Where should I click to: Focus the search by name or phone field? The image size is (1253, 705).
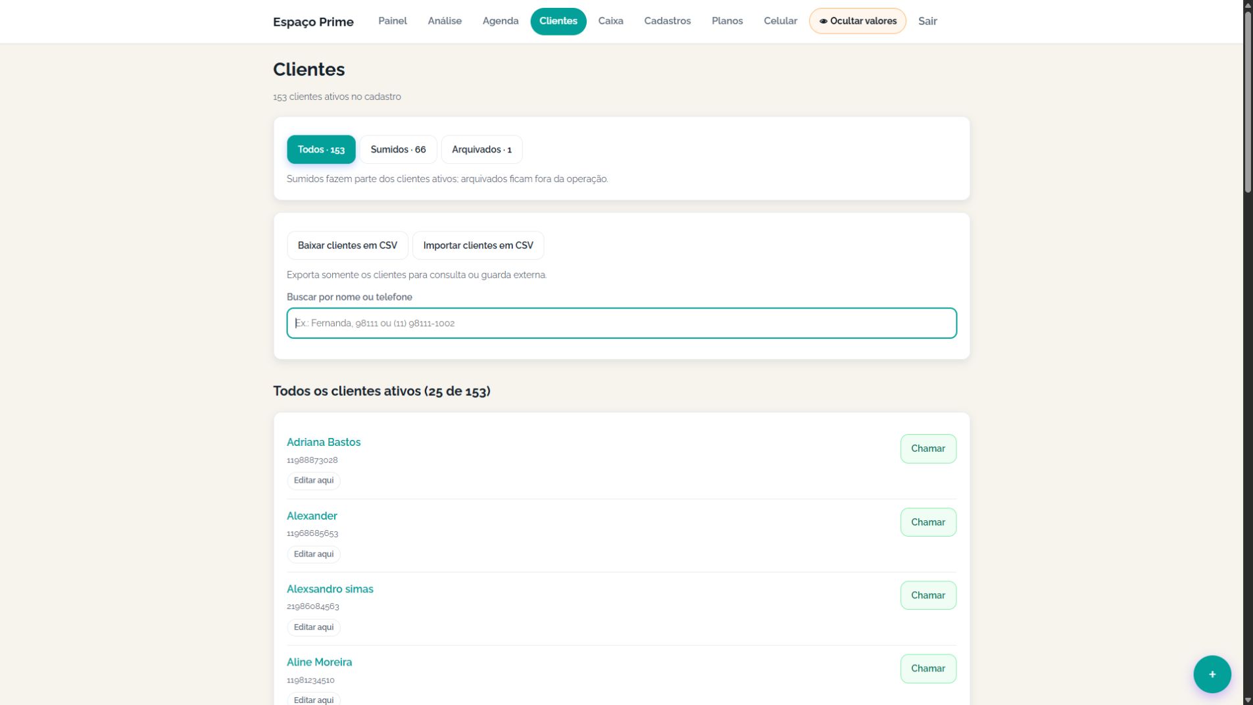click(x=622, y=323)
